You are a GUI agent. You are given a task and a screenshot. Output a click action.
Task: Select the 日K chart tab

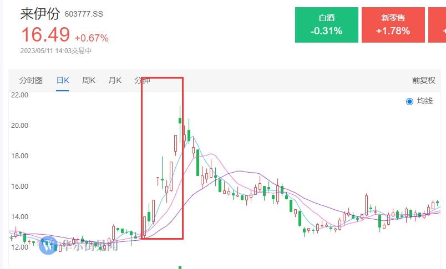coord(63,81)
